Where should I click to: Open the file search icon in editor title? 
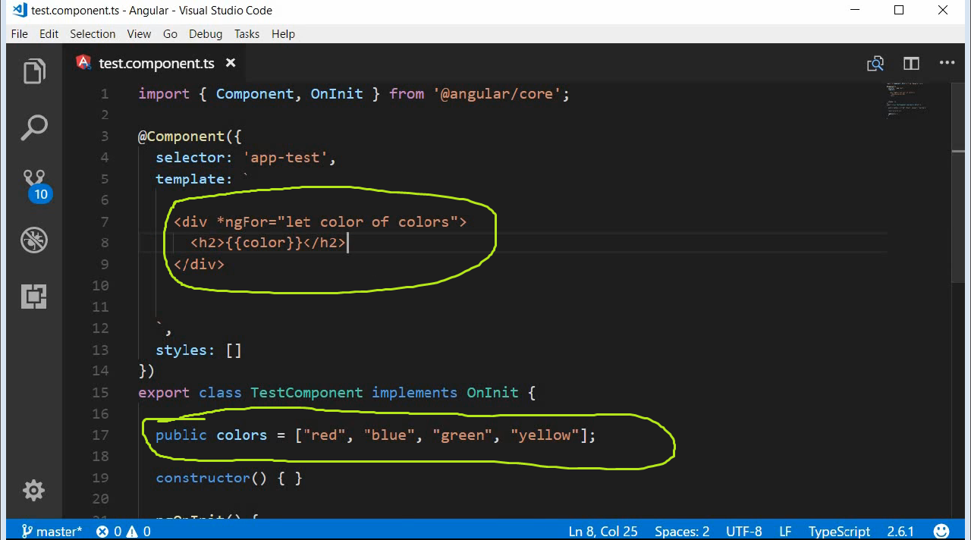(x=875, y=64)
